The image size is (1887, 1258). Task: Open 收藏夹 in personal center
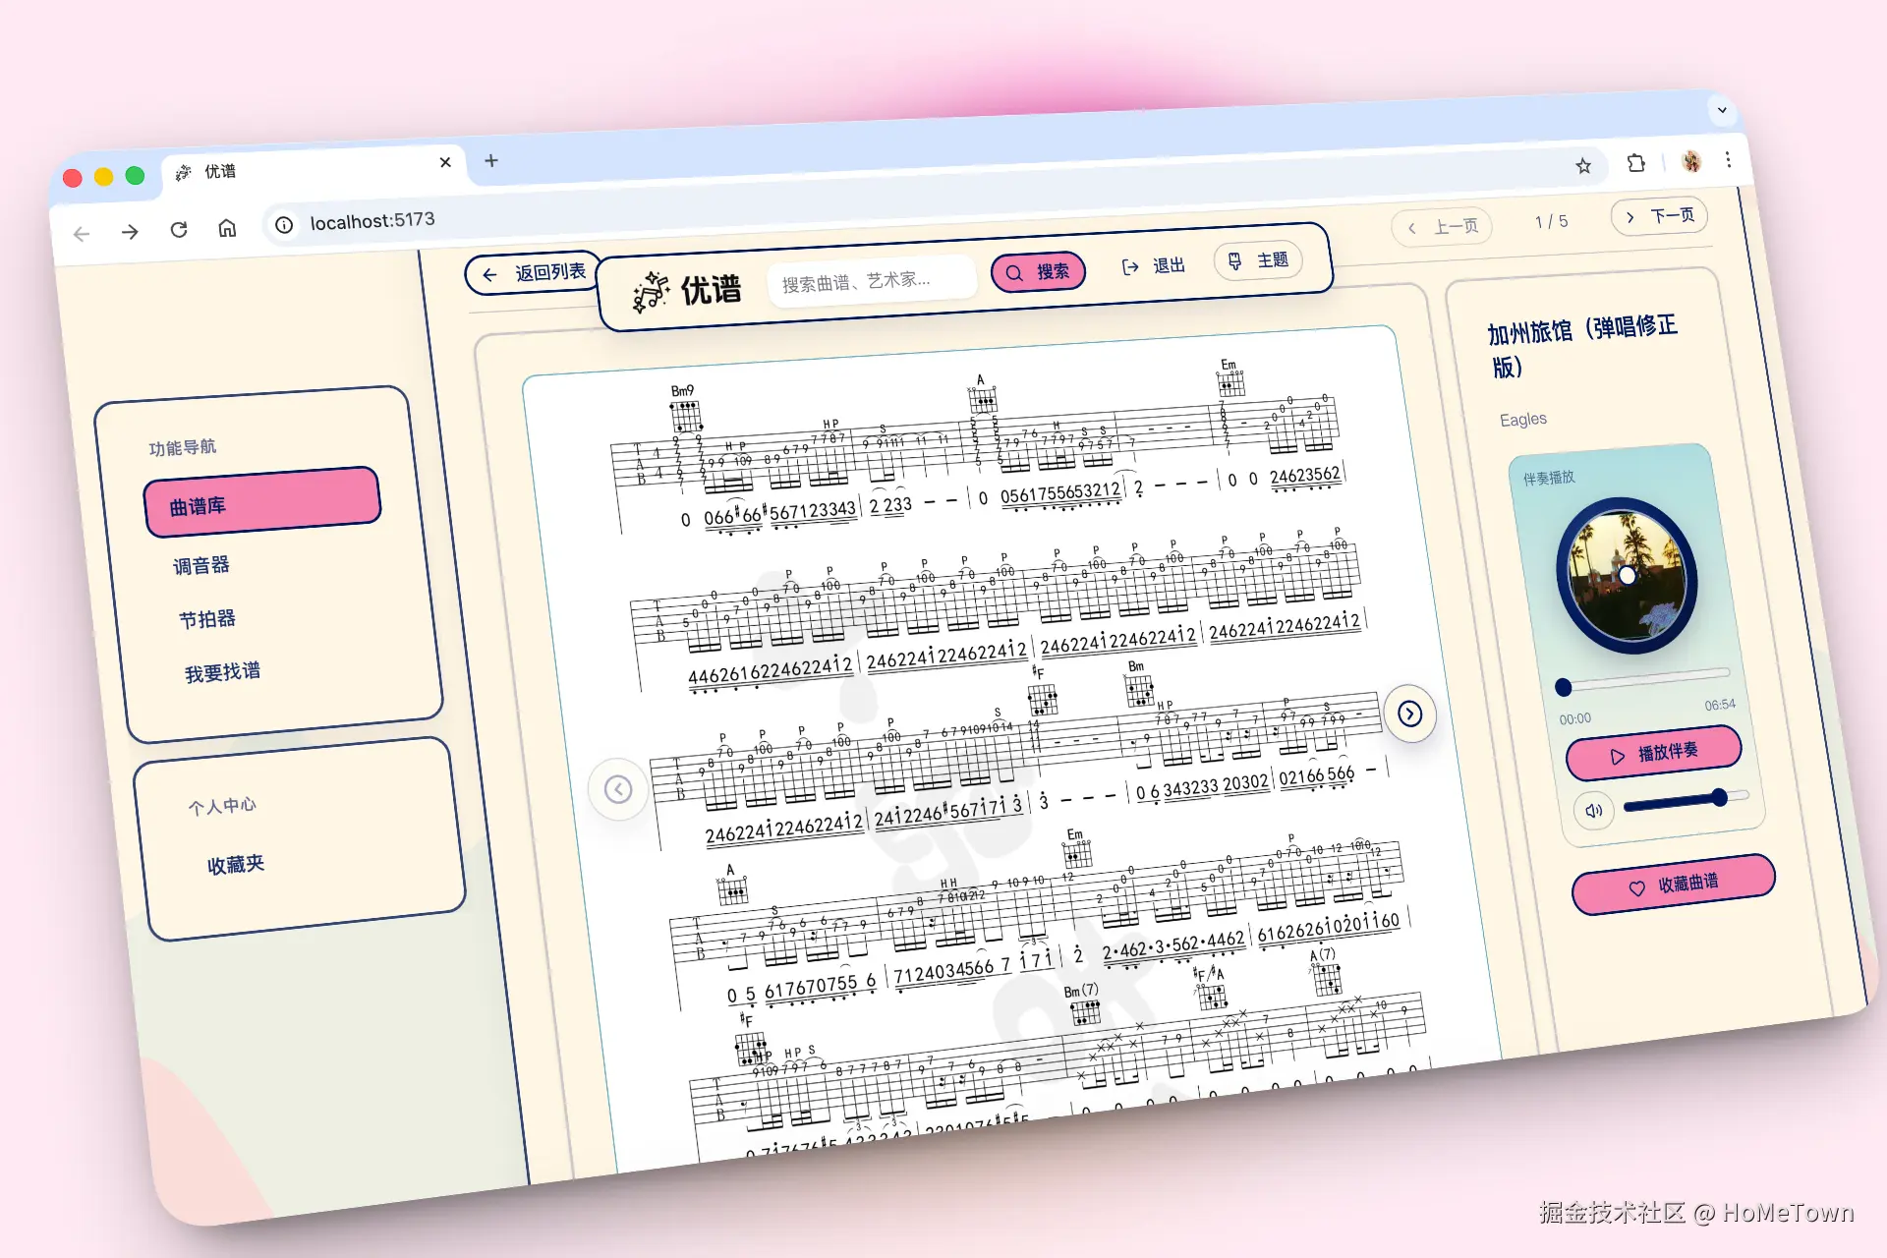[x=236, y=865]
